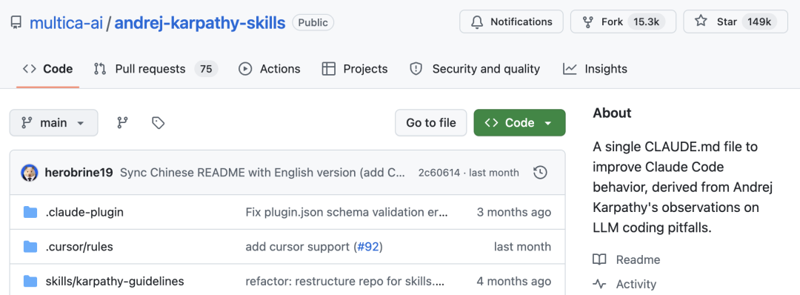Expand the green Code dropdown
800x295 pixels.
pyautogui.click(x=519, y=122)
